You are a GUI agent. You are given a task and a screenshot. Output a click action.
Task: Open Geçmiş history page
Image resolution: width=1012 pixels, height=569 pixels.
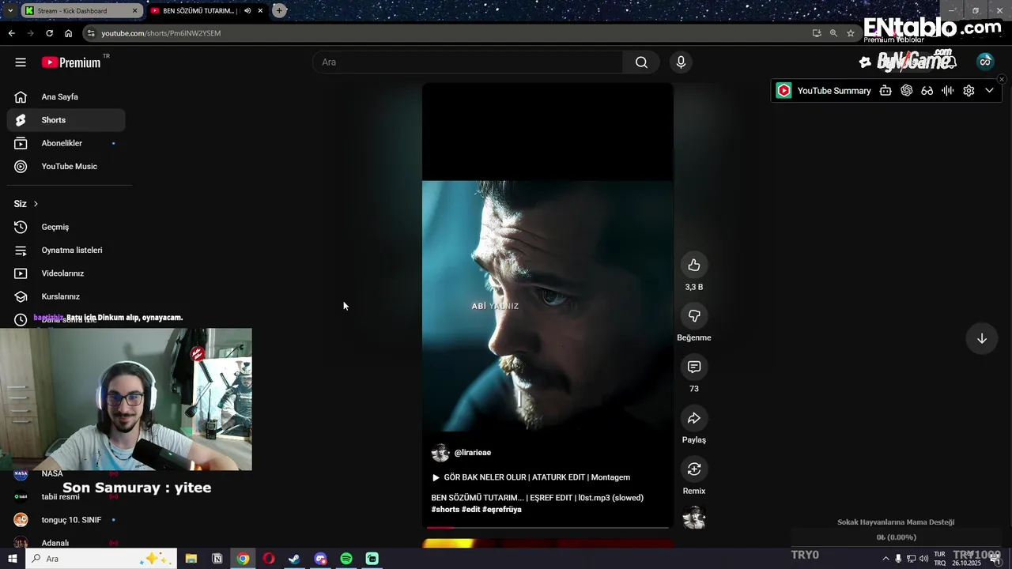66,227
